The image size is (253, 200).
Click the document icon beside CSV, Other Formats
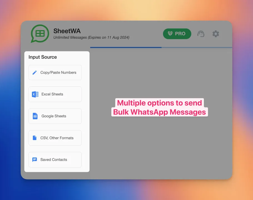click(34, 138)
